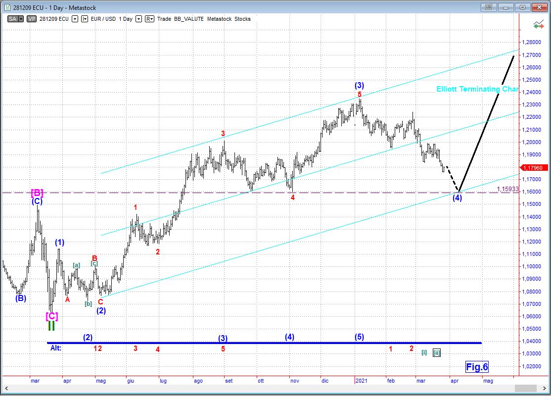Click the nov label on date axis
This screenshot has width=551, height=396.
coord(294,381)
